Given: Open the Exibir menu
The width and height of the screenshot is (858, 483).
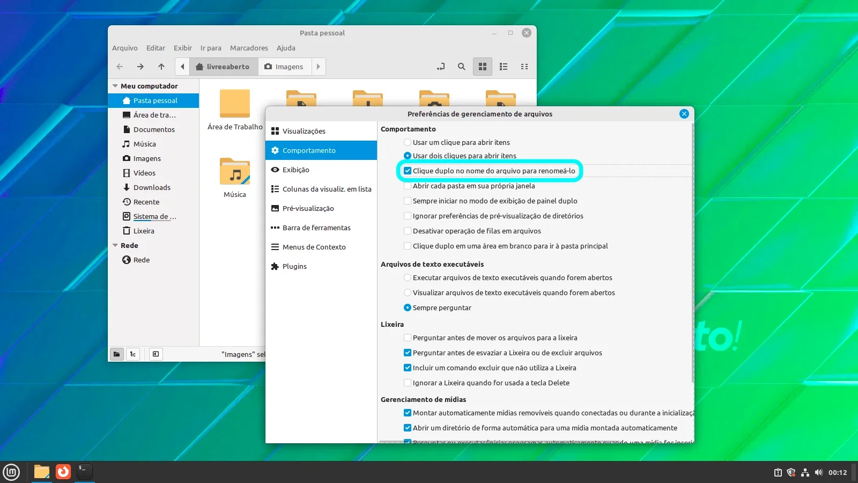Looking at the screenshot, I should point(183,48).
